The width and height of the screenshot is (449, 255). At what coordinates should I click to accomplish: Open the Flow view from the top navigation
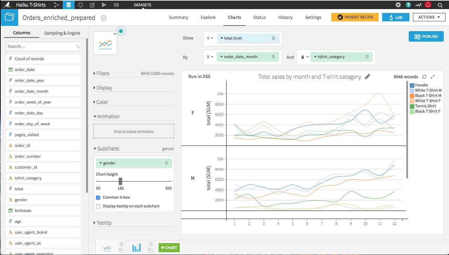[x=57, y=5]
